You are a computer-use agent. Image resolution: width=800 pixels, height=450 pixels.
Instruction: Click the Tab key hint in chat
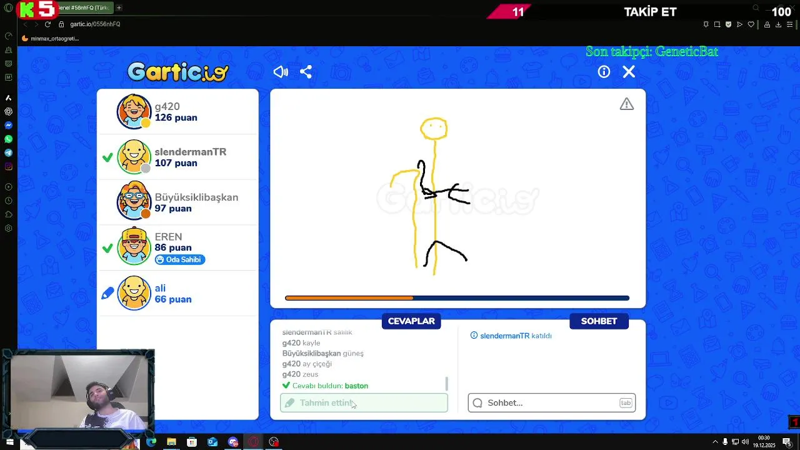[626, 403]
